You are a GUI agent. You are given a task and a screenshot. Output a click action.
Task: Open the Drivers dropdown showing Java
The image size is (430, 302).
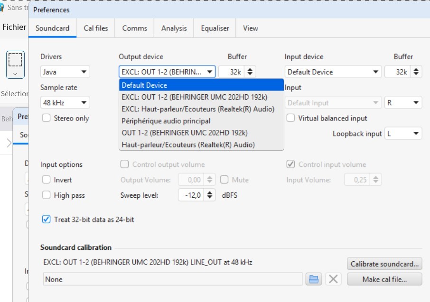click(65, 72)
